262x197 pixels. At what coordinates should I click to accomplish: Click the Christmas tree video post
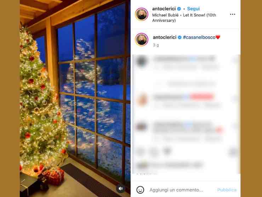pos(75,98)
